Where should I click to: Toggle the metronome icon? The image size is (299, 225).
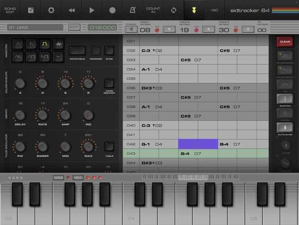(x=133, y=10)
